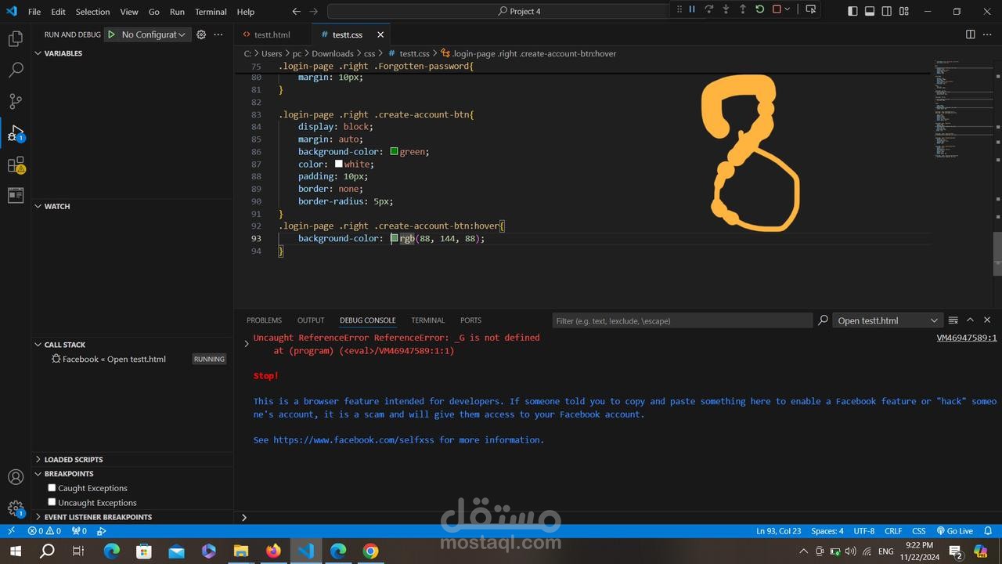Open the Manage gear in activity bar
This screenshot has width=1002, height=564.
pos(16,509)
